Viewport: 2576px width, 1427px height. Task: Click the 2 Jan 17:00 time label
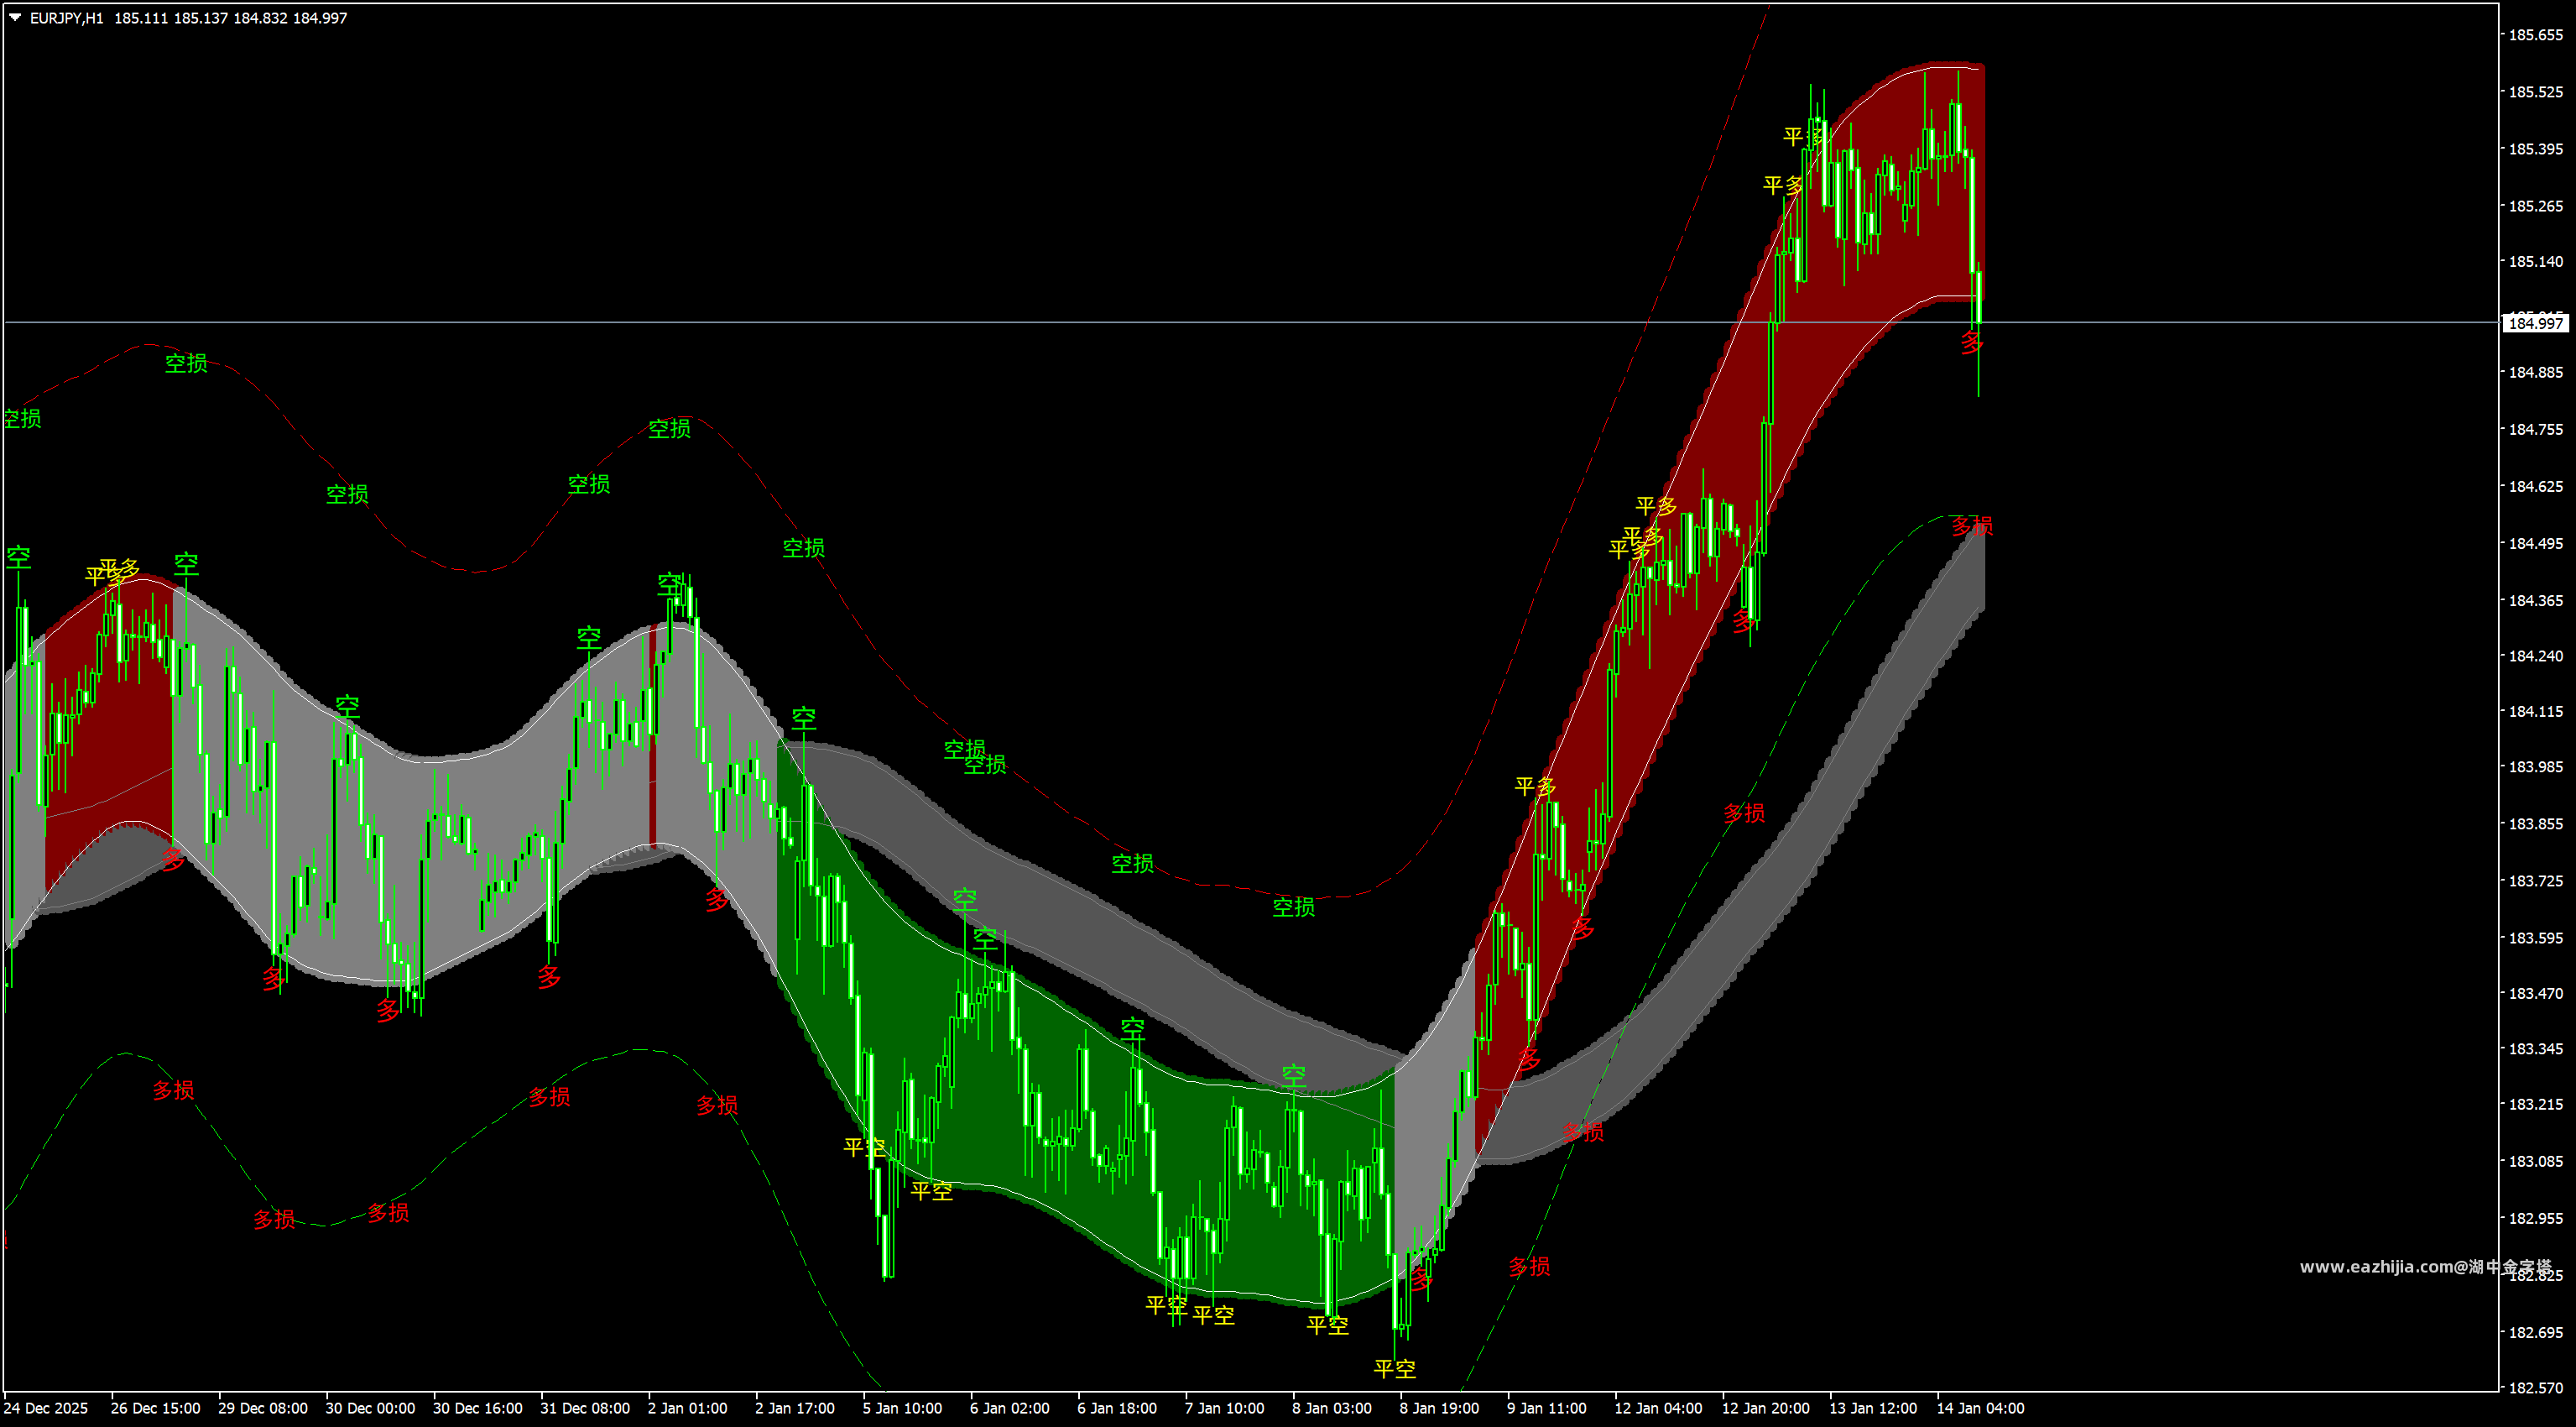pos(795,1409)
